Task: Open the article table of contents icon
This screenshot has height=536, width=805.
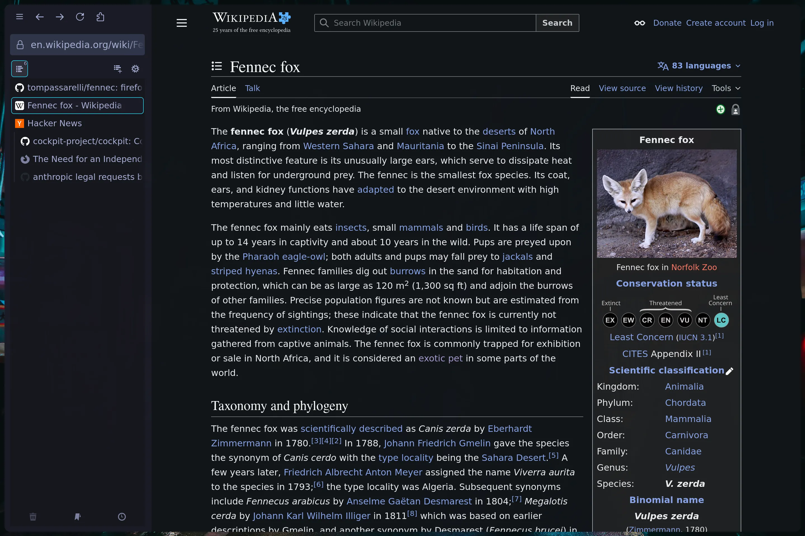Action: click(x=217, y=66)
